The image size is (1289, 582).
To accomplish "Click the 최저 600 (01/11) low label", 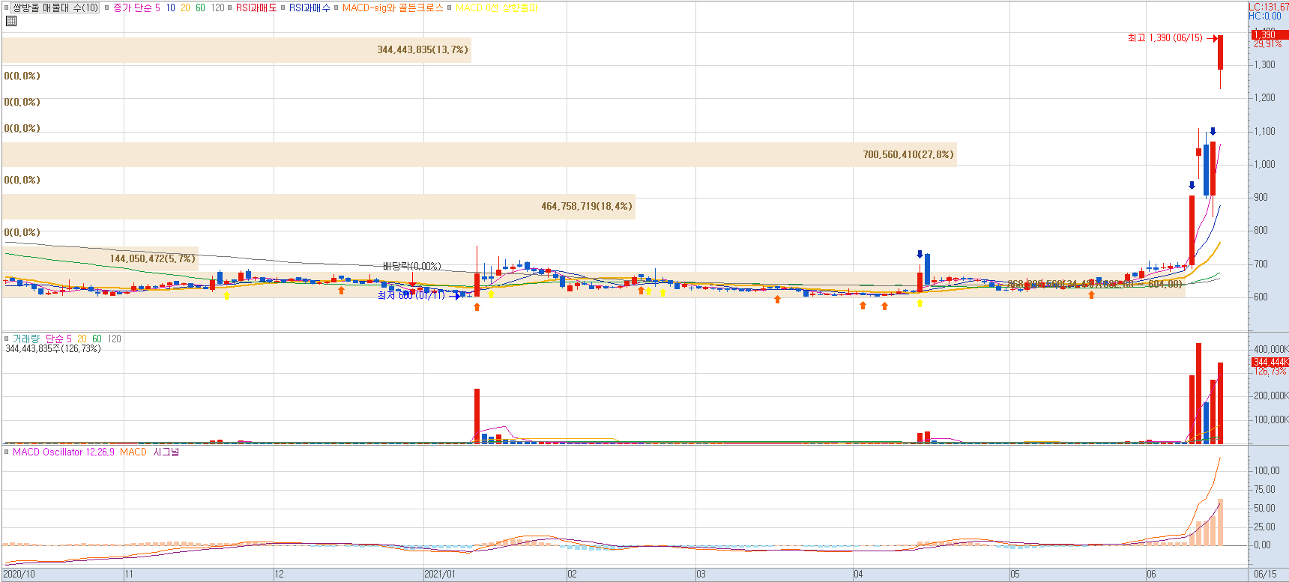I will point(411,295).
